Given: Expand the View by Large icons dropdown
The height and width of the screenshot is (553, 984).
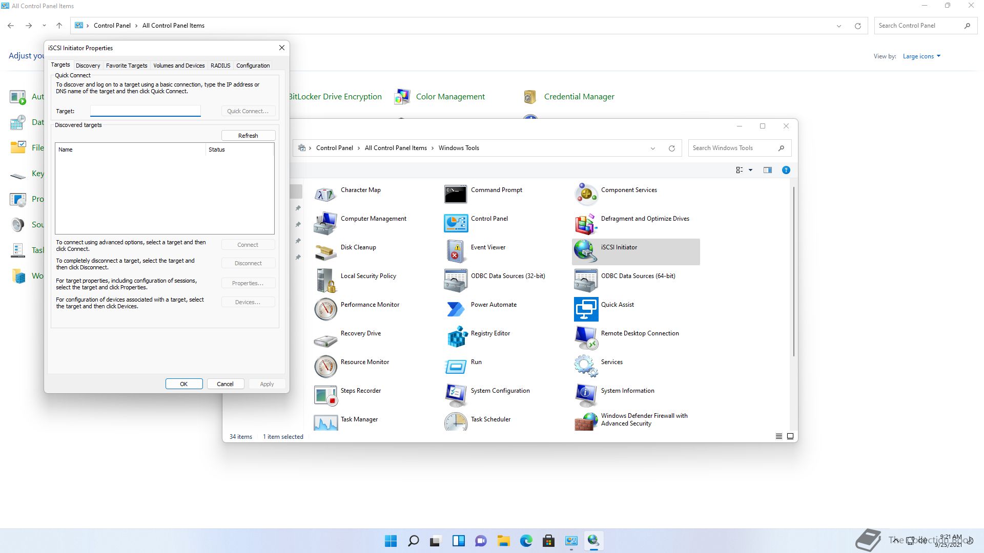Looking at the screenshot, I should (x=921, y=56).
